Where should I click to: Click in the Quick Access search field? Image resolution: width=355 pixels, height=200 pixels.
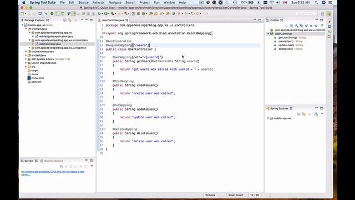coord(306,13)
